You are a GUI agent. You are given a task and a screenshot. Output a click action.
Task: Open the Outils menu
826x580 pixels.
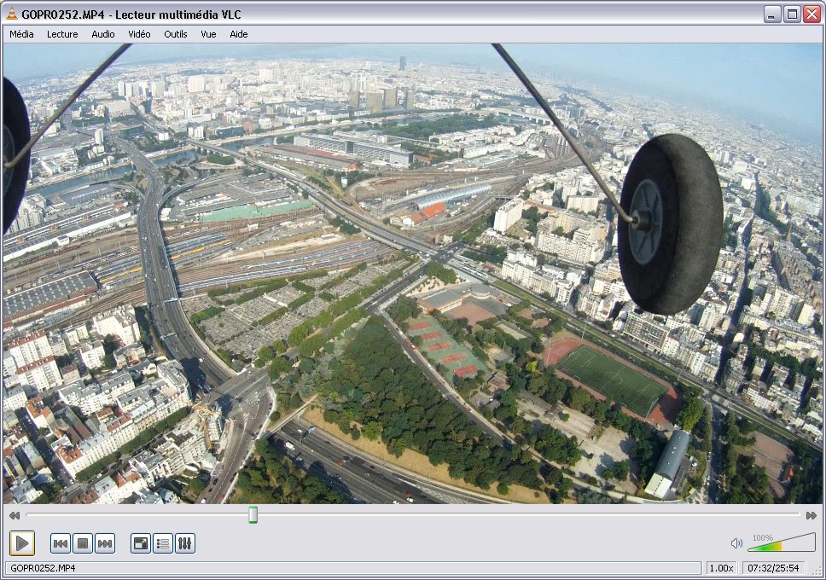176,34
